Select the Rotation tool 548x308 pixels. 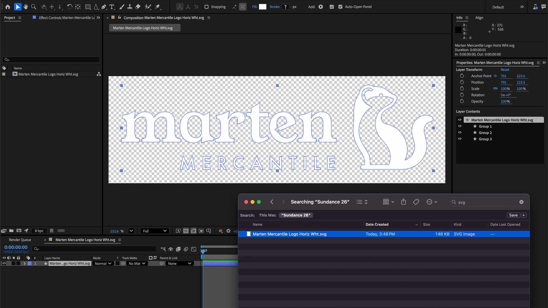[x=70, y=7]
